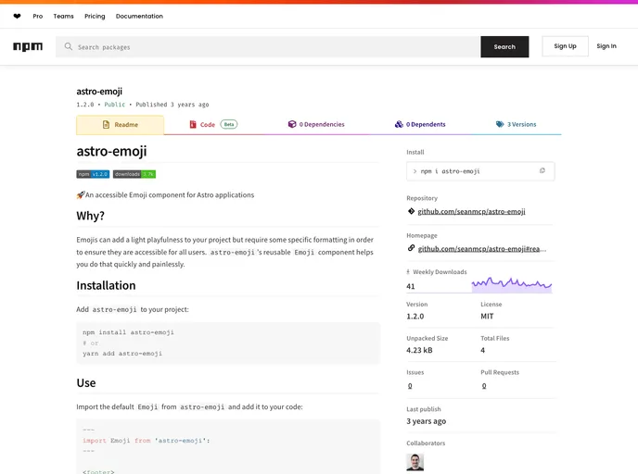The height and width of the screenshot is (474, 638).
Task: Click the 'yarn add astro-emoji' code line
Action: [x=122, y=354]
